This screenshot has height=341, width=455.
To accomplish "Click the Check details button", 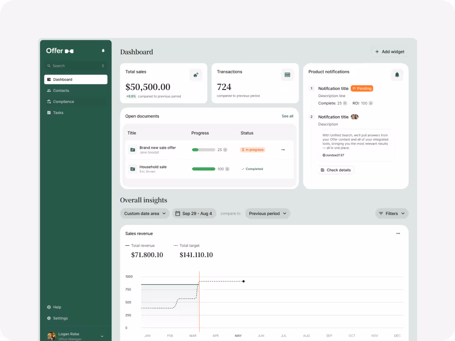I will pos(336,170).
